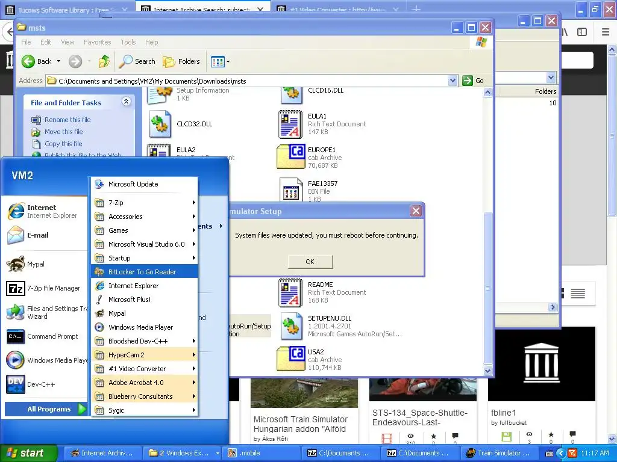Click the fbline1 archive thumbnail
This screenshot has width=617, height=462.
click(542, 363)
